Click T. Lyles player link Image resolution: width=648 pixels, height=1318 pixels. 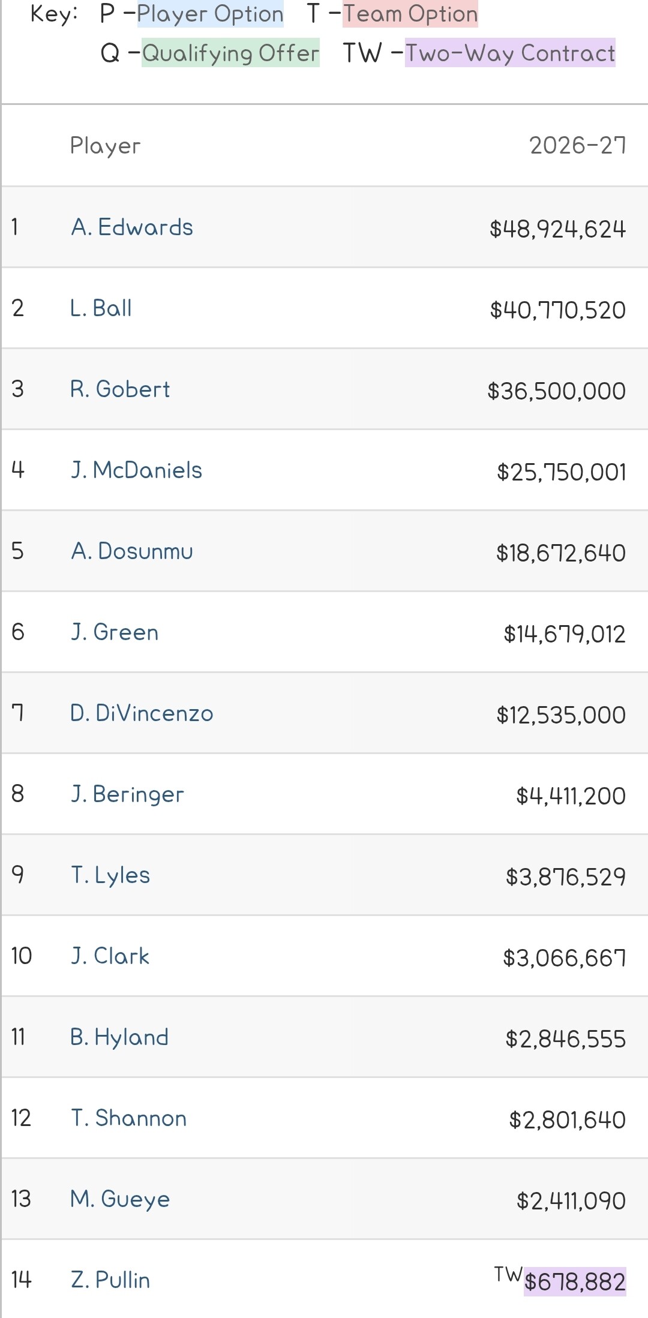[110, 875]
